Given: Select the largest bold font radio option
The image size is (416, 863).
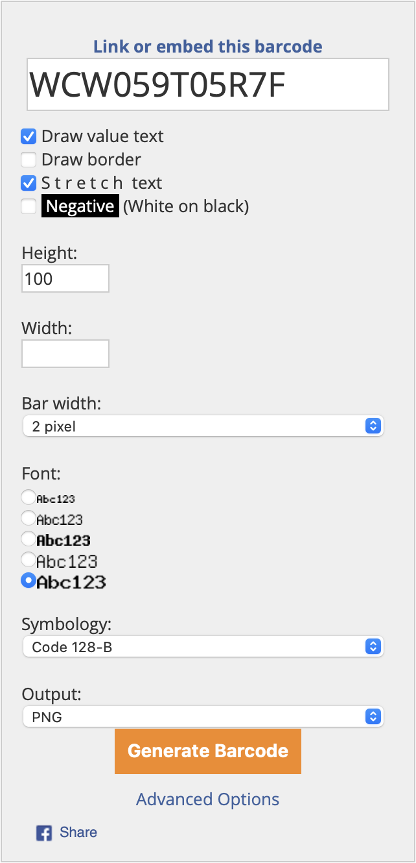Looking at the screenshot, I should click(x=29, y=581).
